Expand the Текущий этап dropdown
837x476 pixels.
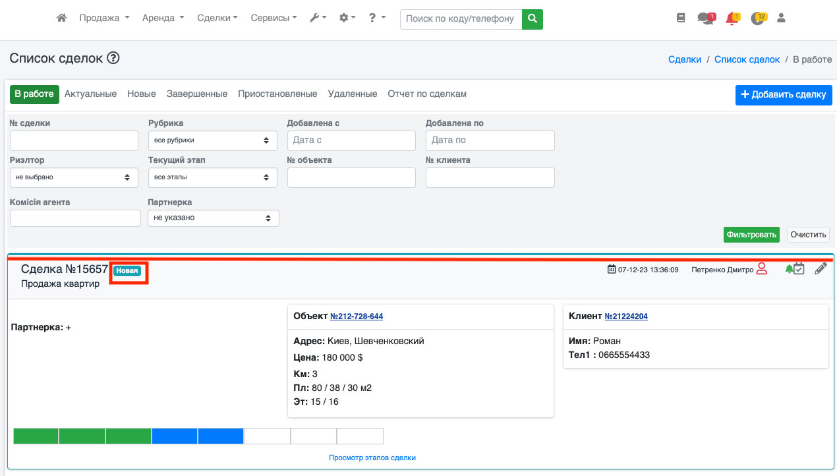tap(212, 177)
